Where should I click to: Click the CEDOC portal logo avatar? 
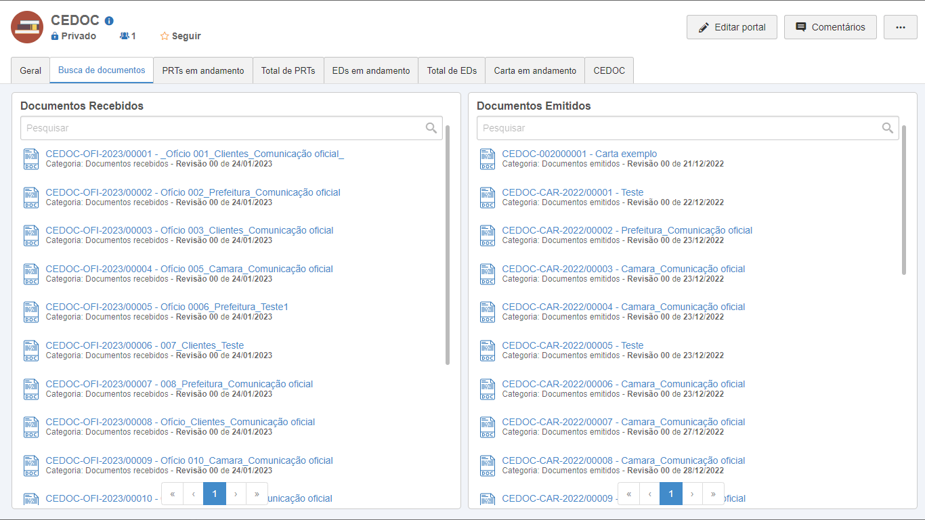point(27,27)
